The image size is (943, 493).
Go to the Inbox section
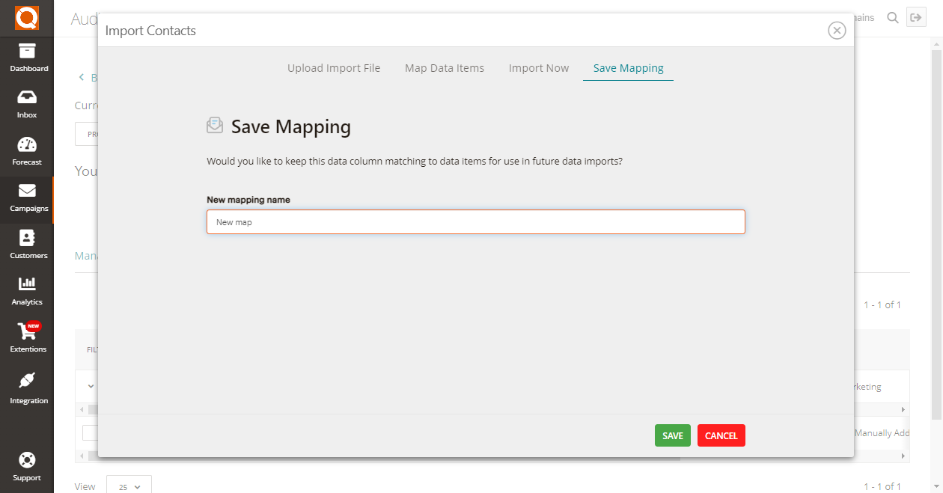[27, 105]
